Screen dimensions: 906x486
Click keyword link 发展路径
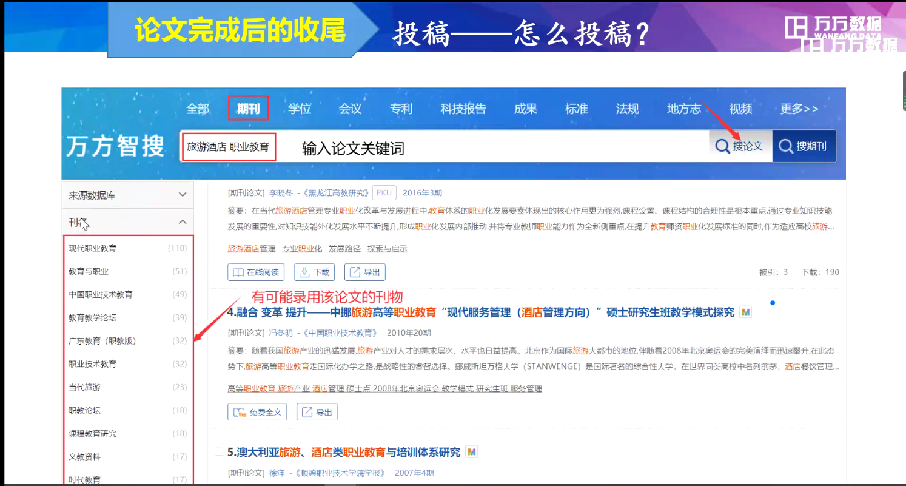344,248
